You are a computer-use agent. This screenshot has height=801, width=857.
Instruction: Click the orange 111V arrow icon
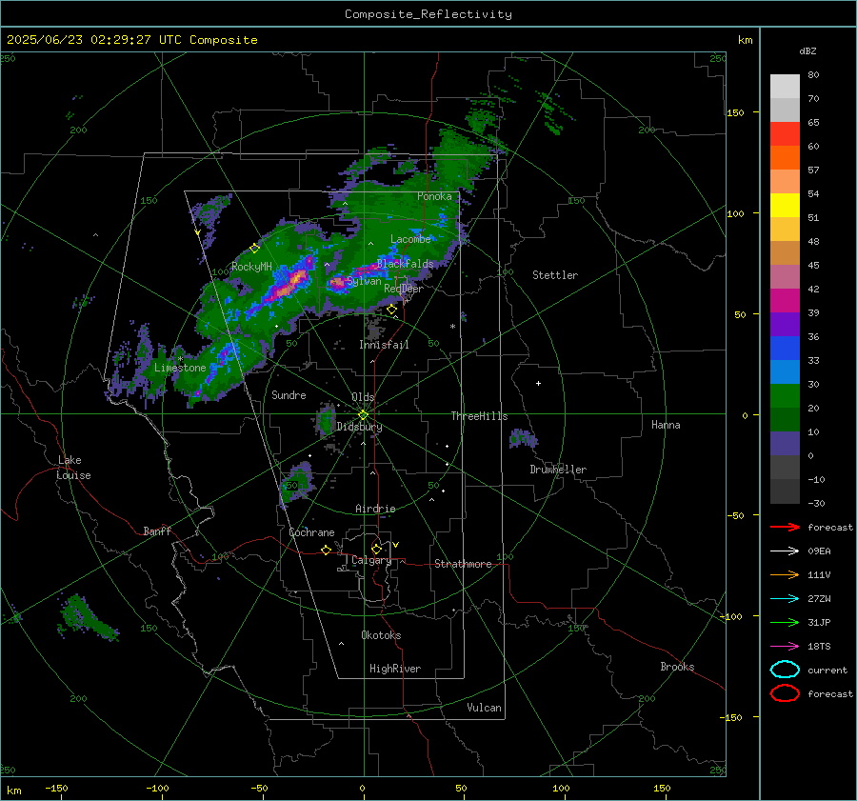(x=785, y=574)
